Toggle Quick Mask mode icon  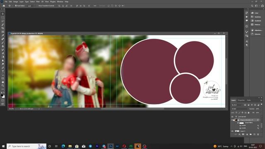click(3, 101)
